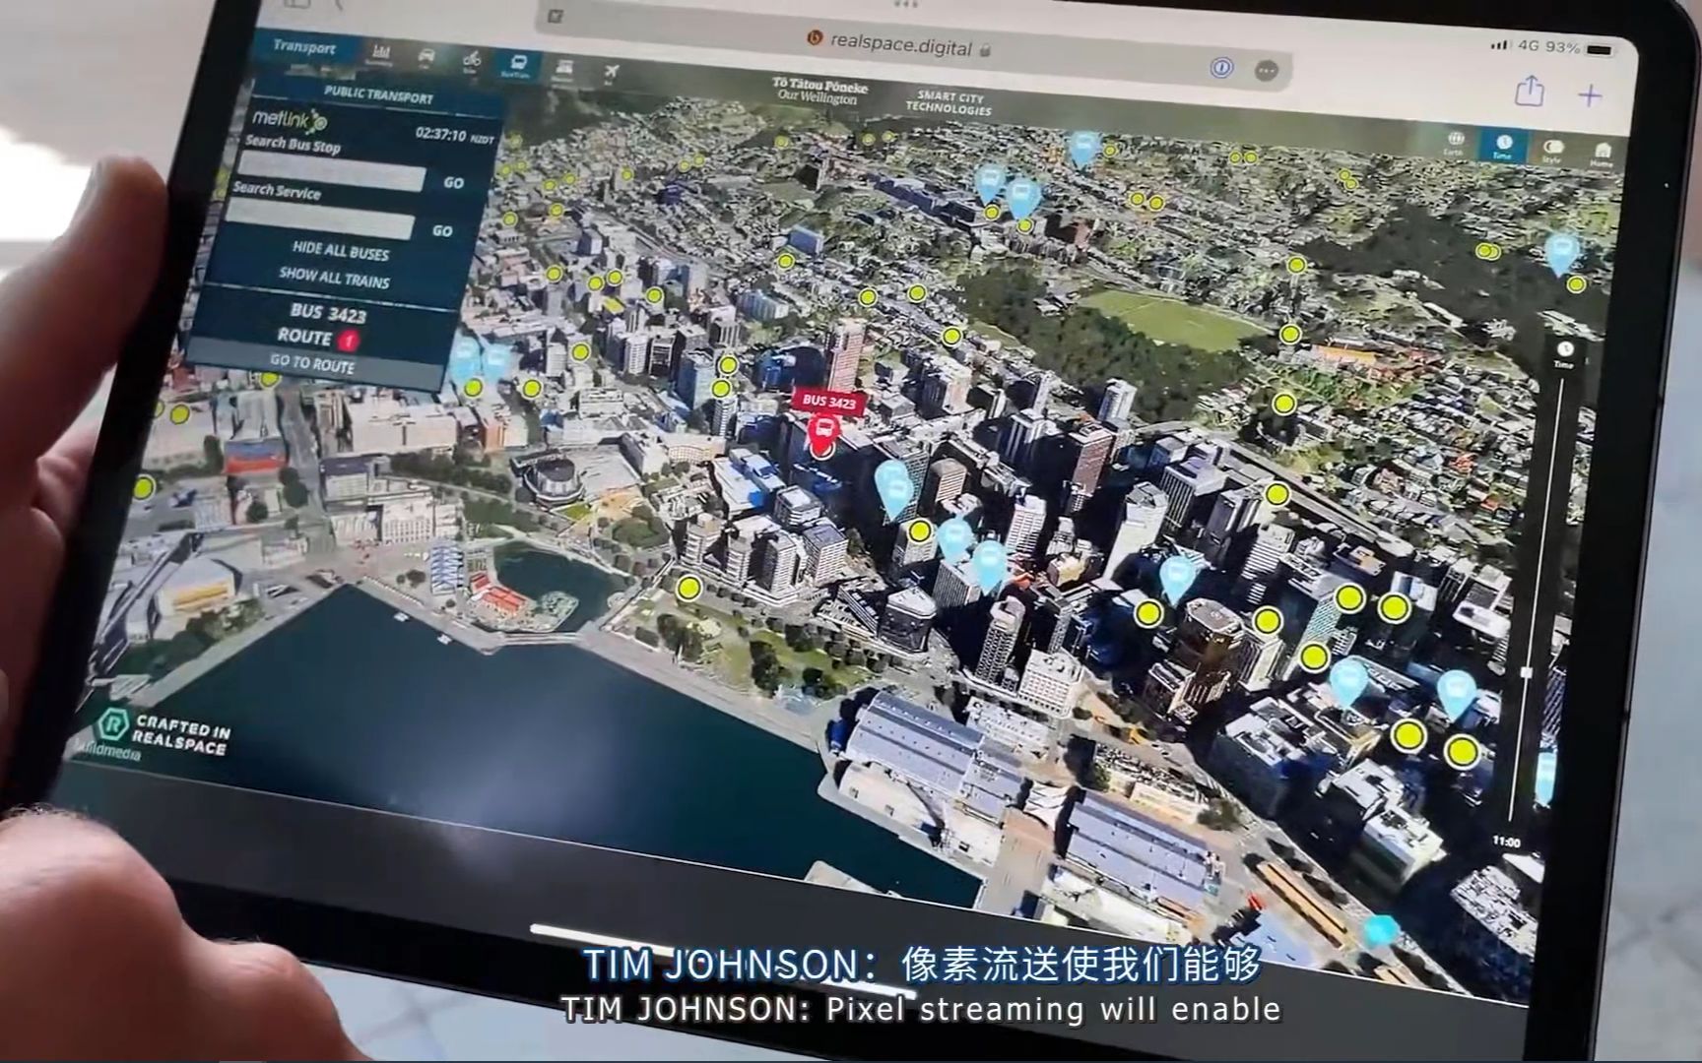The image size is (1702, 1063).
Task: Click Hide All Buses
Action: (x=341, y=252)
